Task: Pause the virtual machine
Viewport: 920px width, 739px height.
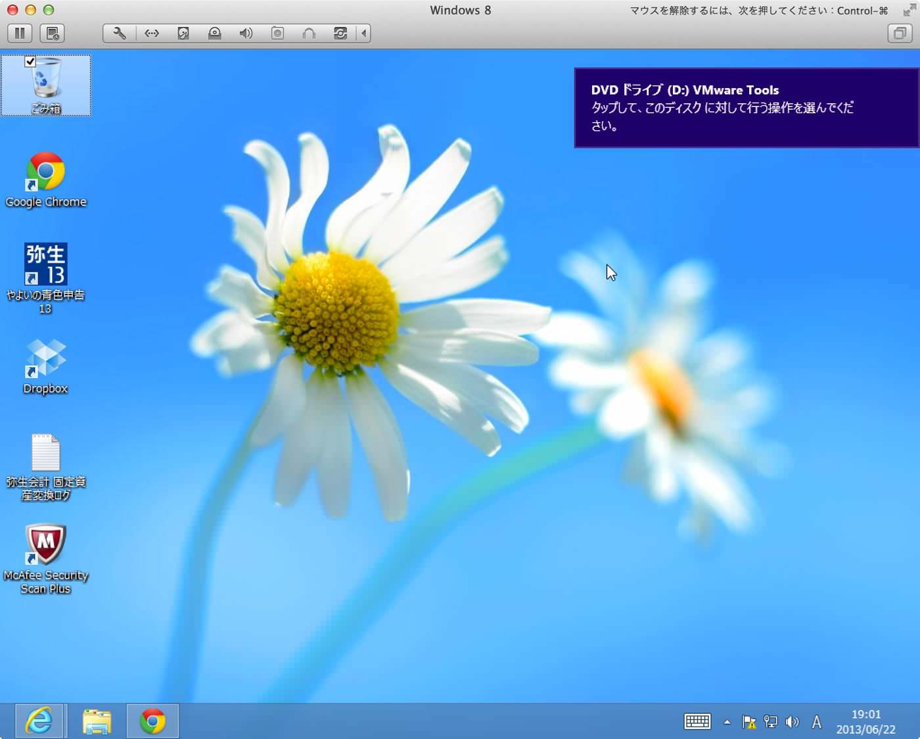Action: (20, 33)
